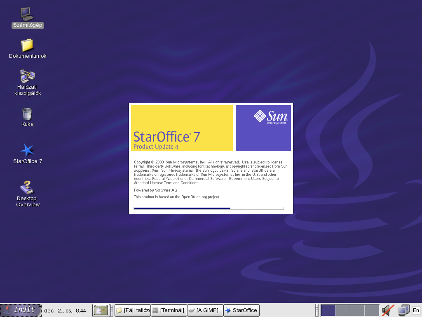The image size is (422, 317).
Task: Click the En keyboard layout indicator
Action: [x=416, y=310]
